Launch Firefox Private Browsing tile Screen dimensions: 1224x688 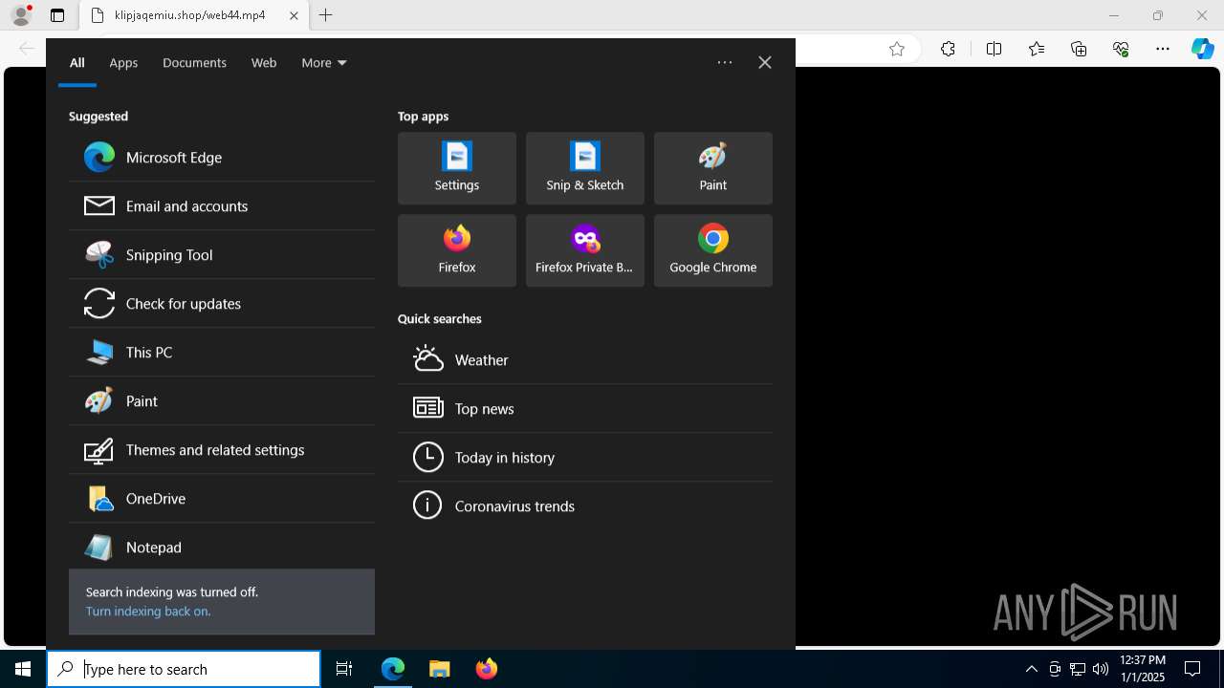tap(585, 250)
